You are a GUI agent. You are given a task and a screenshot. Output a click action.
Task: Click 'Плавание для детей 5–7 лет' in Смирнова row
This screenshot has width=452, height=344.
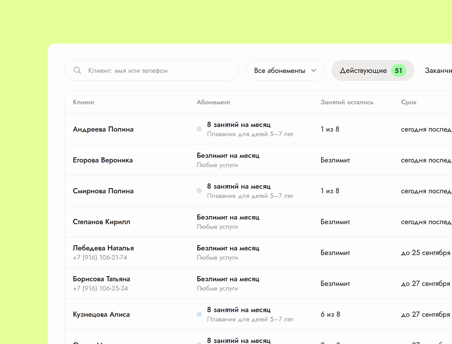[250, 196]
